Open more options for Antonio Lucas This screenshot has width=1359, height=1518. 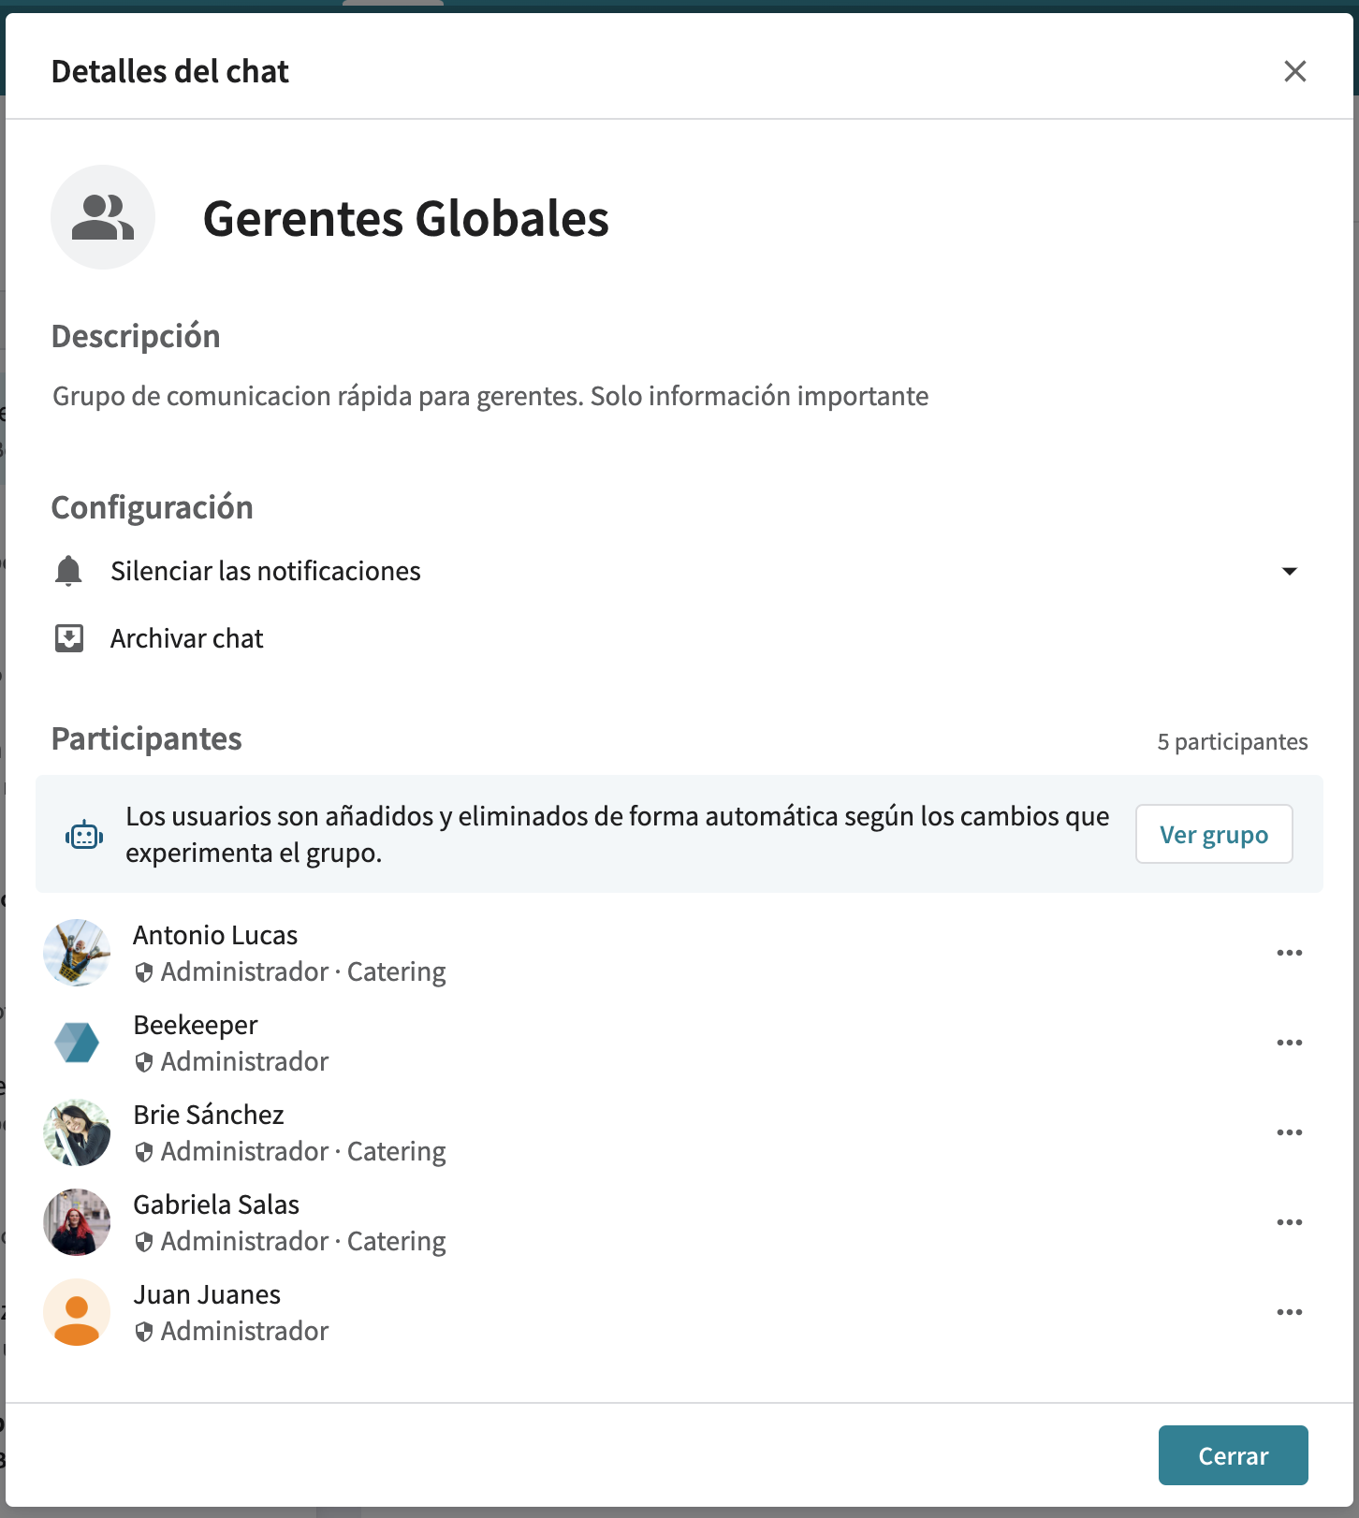pos(1289,953)
